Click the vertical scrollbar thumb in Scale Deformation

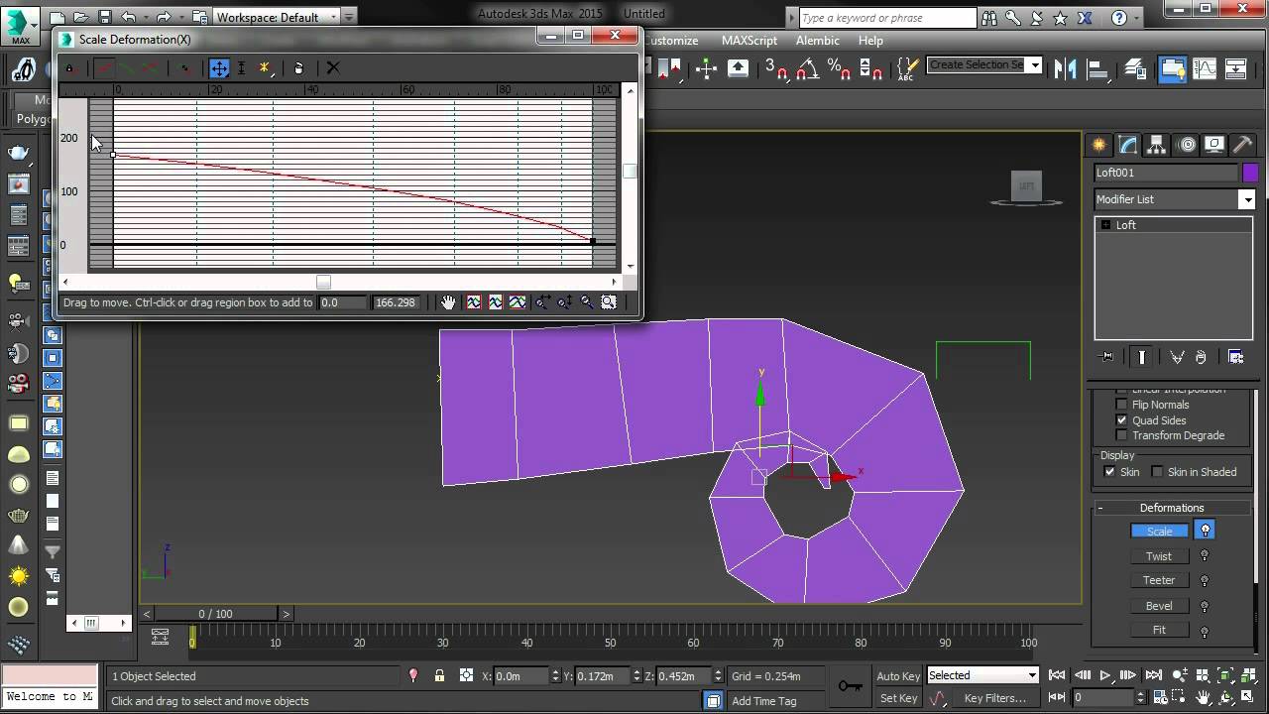tap(630, 172)
